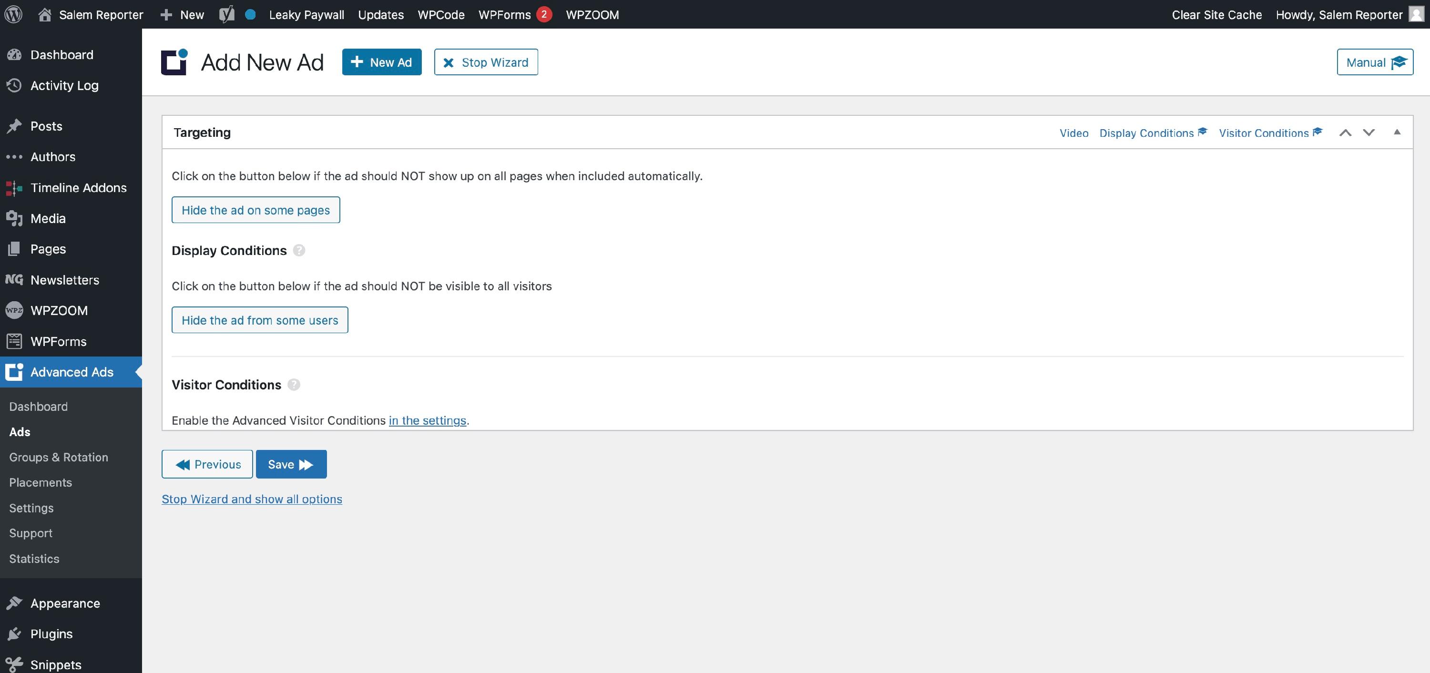Click Hide the ad on some pages
Image resolution: width=1430 pixels, height=673 pixels.
coord(255,210)
